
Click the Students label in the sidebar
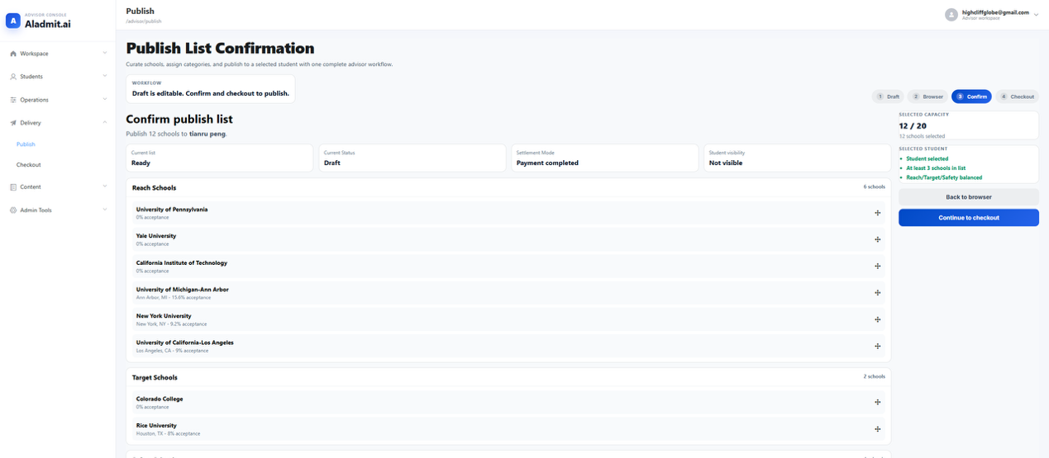(31, 77)
